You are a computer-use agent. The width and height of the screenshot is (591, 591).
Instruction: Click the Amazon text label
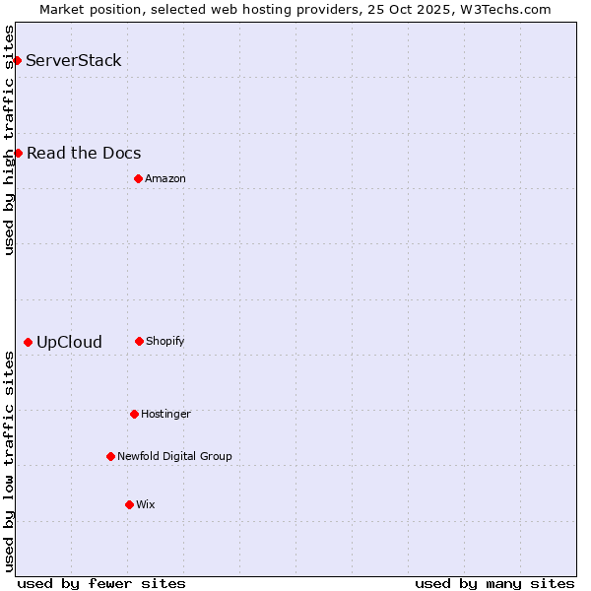tap(165, 178)
